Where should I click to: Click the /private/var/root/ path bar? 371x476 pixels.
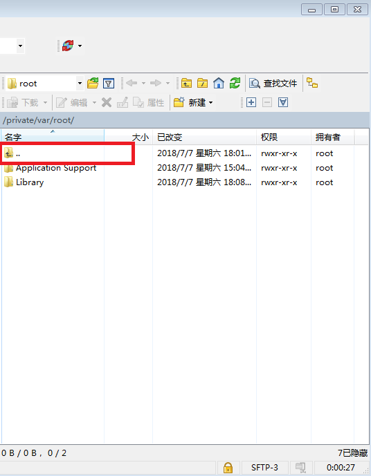tap(185, 120)
